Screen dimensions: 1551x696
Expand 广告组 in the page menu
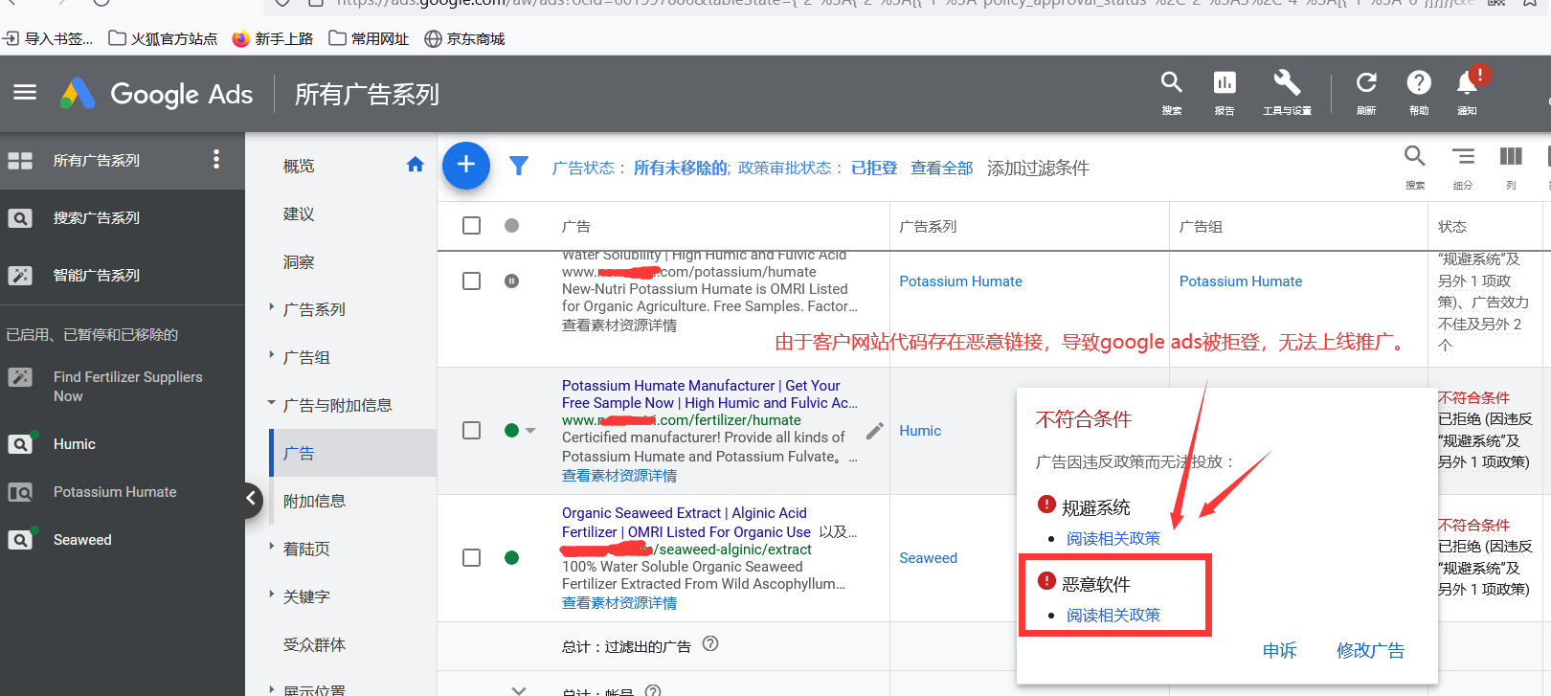coord(272,355)
